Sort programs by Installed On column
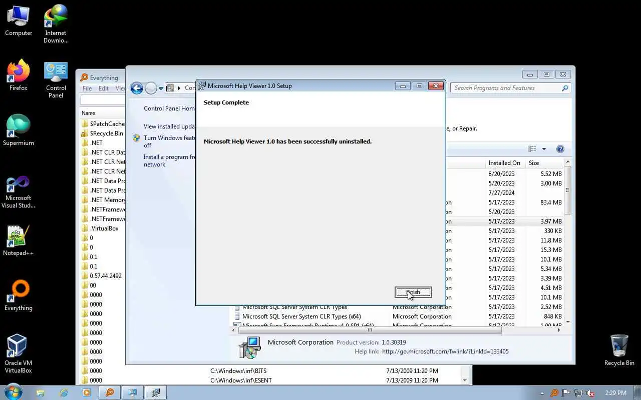The width and height of the screenshot is (641, 400). pyautogui.click(x=504, y=163)
